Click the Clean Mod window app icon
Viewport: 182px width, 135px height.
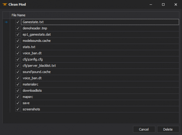click(5, 4)
